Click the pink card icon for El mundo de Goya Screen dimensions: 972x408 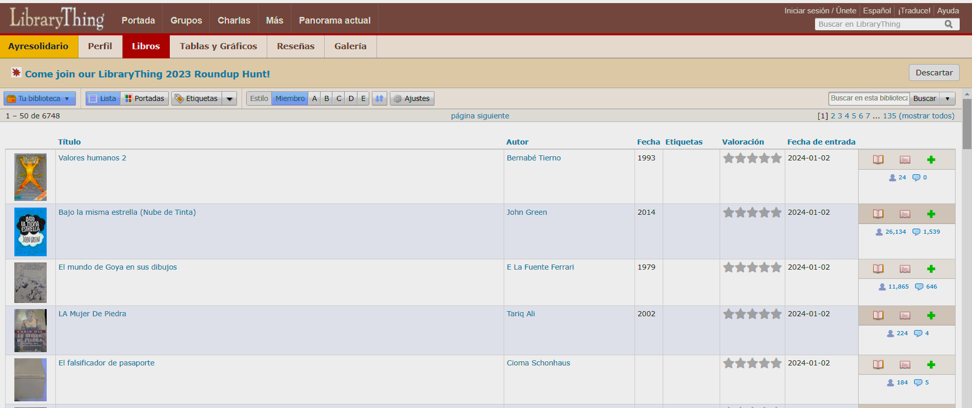tap(905, 269)
